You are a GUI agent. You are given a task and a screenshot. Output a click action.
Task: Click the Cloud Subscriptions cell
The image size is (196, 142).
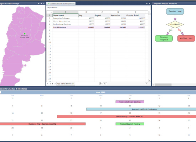click(x=66, y=21)
